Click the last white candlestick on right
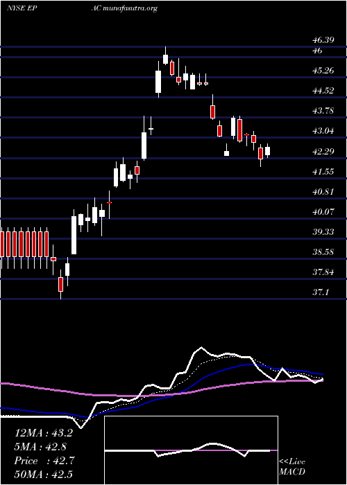This screenshot has width=347, height=485. click(x=267, y=151)
